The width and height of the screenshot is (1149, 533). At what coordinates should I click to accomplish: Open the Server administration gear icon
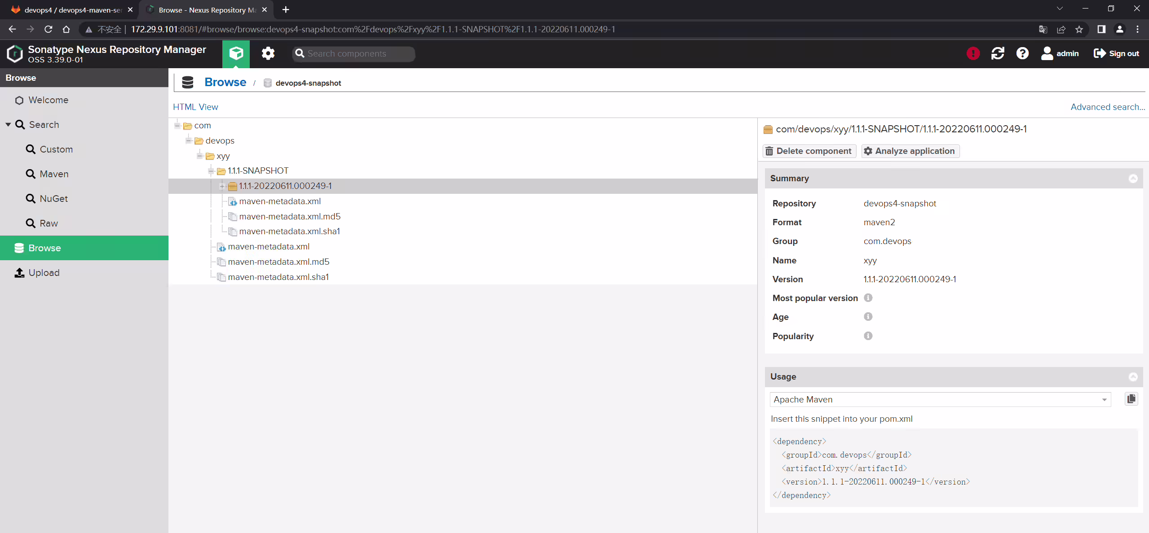(x=268, y=53)
